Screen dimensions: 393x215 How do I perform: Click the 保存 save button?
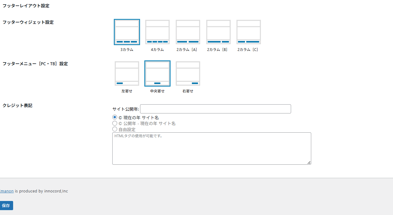point(6,205)
